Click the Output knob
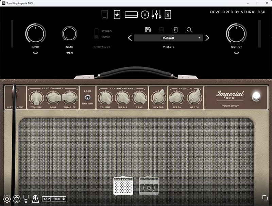This screenshot has height=206, width=272. coord(236,33)
